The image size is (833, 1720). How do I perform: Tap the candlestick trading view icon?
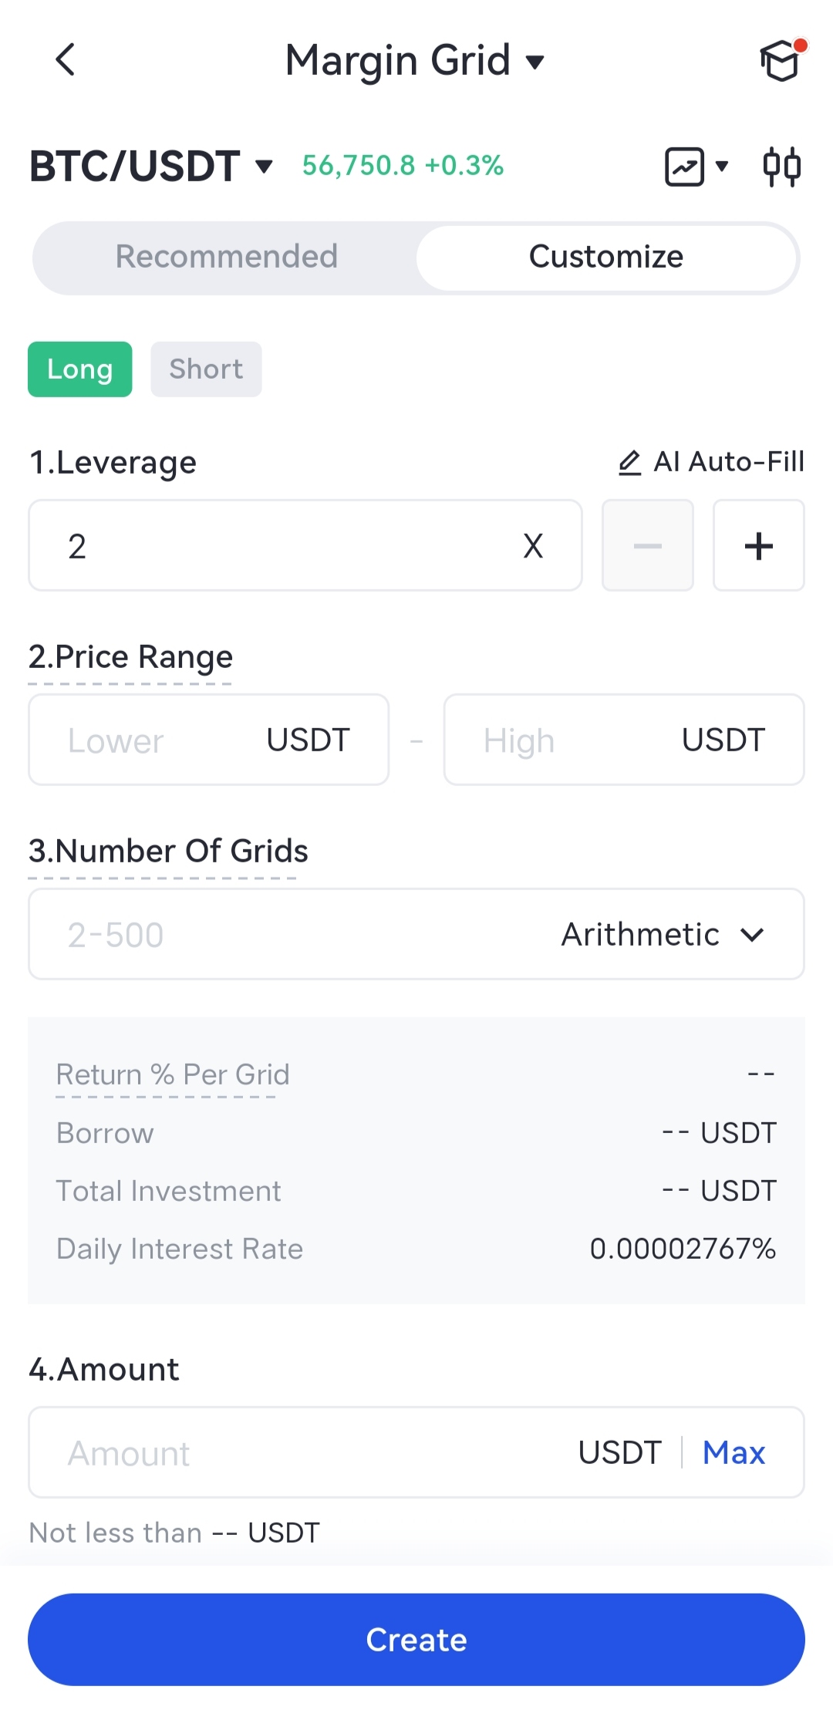782,167
